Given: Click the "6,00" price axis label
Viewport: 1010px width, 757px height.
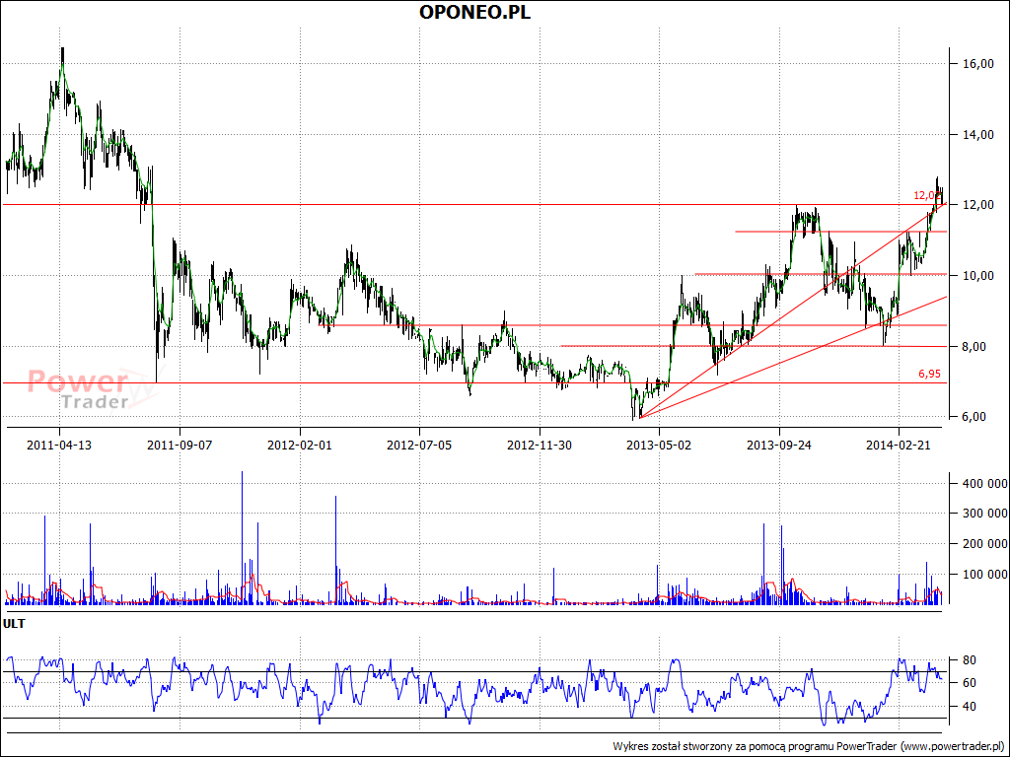Looking at the screenshot, I should pyautogui.click(x=974, y=417).
